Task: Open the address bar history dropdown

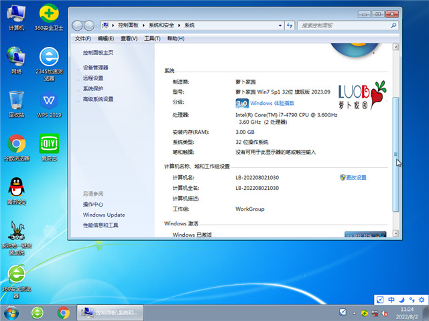Action: pyautogui.click(x=280, y=25)
